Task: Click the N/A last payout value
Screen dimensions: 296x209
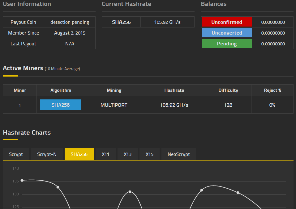Action: (x=70, y=44)
